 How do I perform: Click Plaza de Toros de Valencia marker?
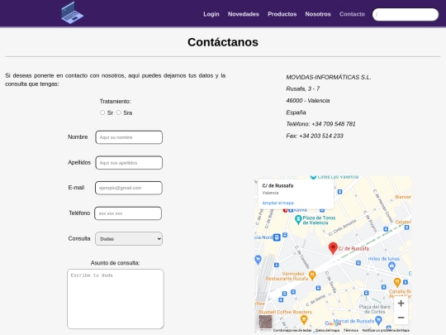click(x=298, y=220)
